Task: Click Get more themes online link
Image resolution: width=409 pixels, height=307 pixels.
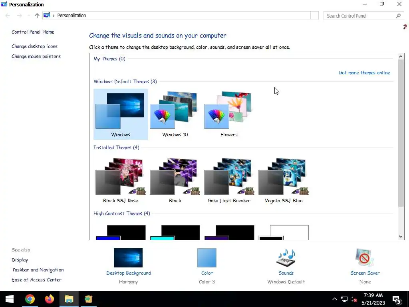Action: point(364,73)
